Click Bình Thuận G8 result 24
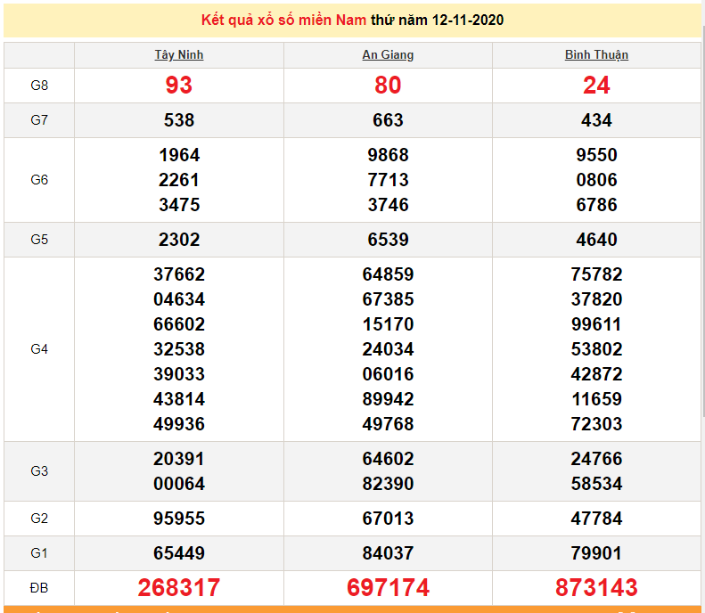Viewport: 705px width, 613px height. click(x=596, y=86)
